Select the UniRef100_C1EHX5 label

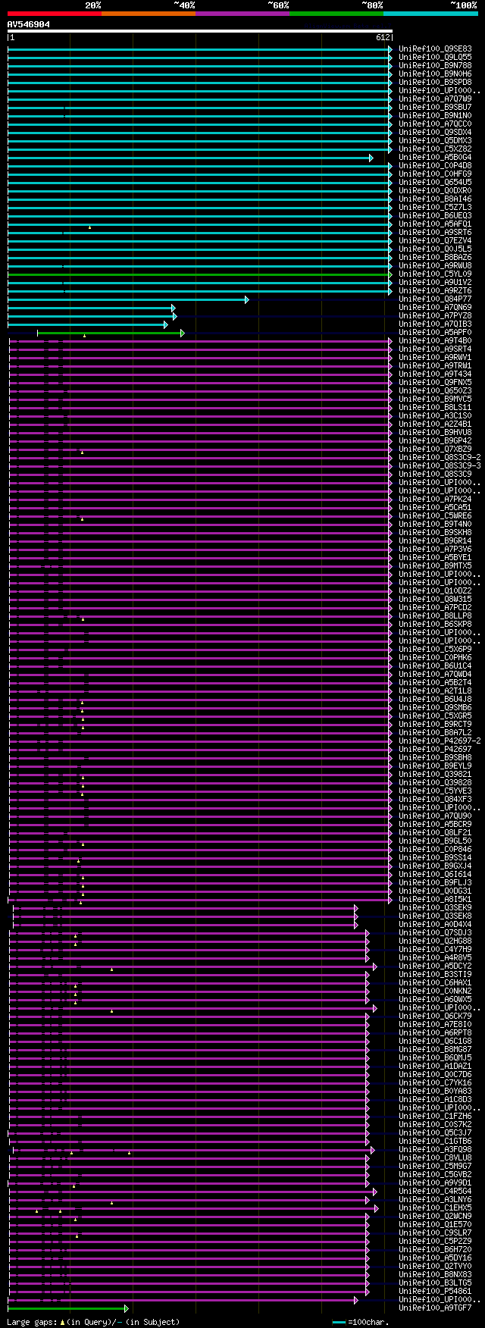click(435, 1207)
